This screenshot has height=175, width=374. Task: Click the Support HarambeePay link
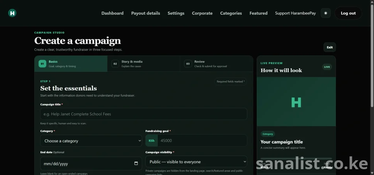(x=295, y=13)
